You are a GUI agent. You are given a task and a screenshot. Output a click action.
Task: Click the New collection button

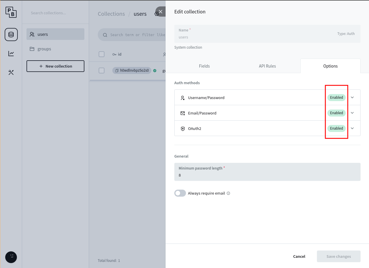pyautogui.click(x=55, y=66)
